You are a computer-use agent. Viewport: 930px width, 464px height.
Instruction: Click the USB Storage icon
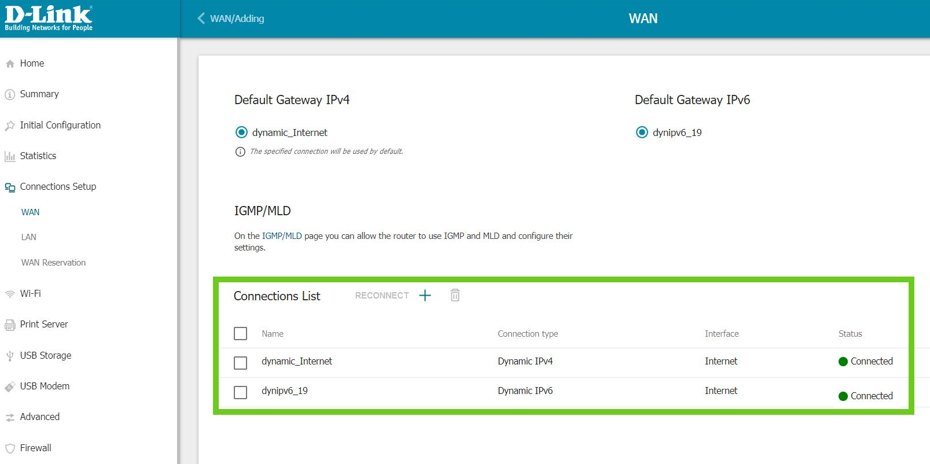pos(10,356)
